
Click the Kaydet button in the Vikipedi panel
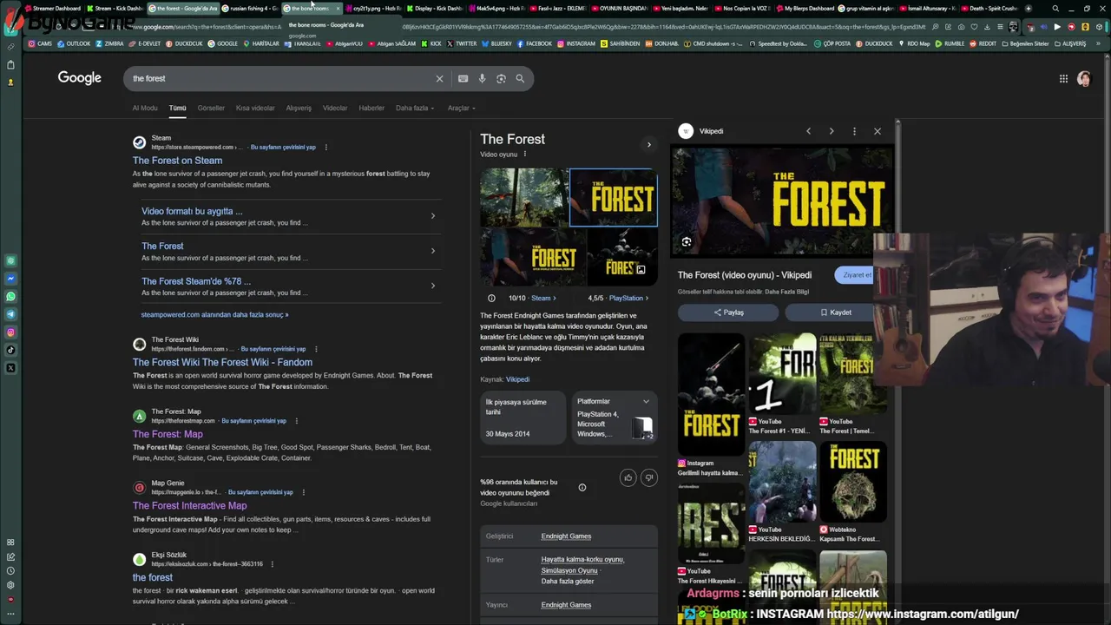[835, 312]
